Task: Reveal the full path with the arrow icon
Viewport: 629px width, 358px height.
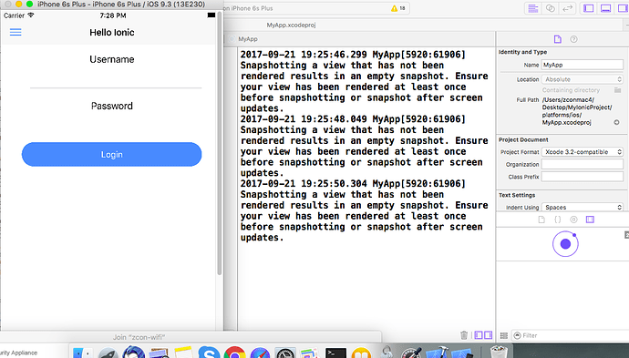Action: click(x=616, y=122)
